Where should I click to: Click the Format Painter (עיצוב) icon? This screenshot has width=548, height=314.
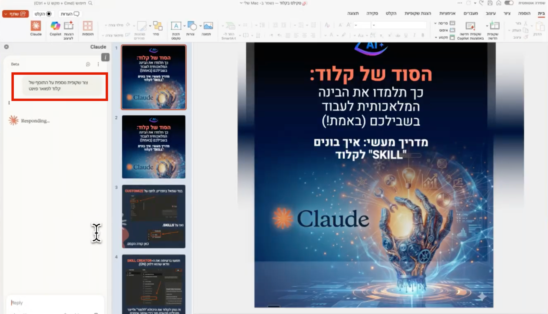[525, 37]
